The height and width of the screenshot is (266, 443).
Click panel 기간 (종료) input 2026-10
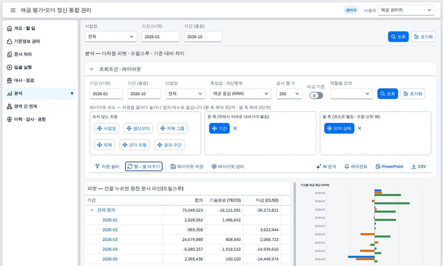[144, 94]
